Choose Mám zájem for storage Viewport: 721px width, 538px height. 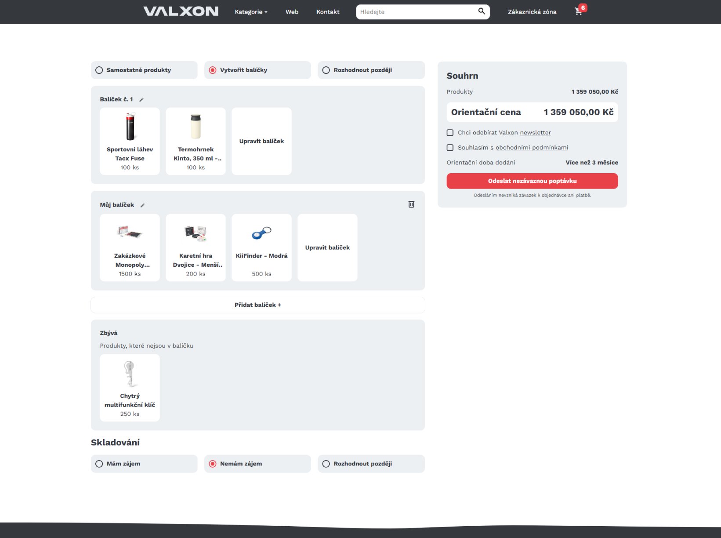pos(99,464)
